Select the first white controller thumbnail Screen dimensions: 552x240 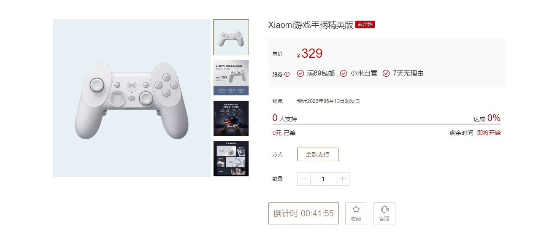point(231,37)
